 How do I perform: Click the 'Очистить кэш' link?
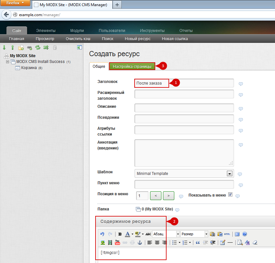click(x=78, y=39)
